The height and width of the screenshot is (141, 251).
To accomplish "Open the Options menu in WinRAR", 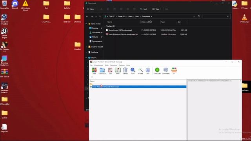I will click(122, 65).
